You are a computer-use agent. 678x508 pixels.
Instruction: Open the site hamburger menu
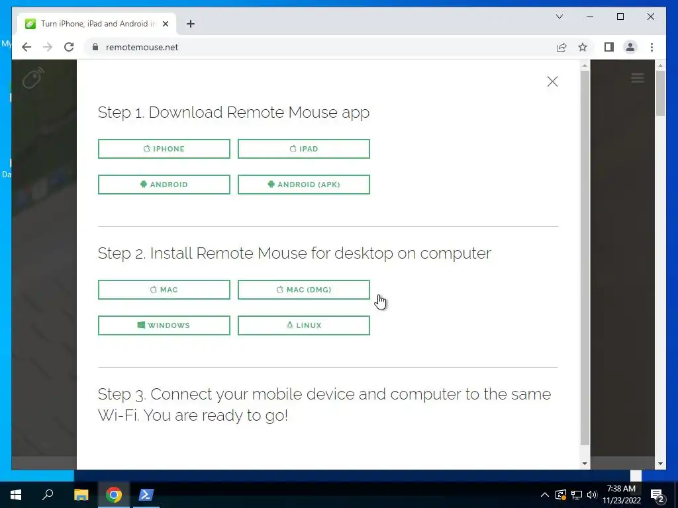[x=638, y=78]
